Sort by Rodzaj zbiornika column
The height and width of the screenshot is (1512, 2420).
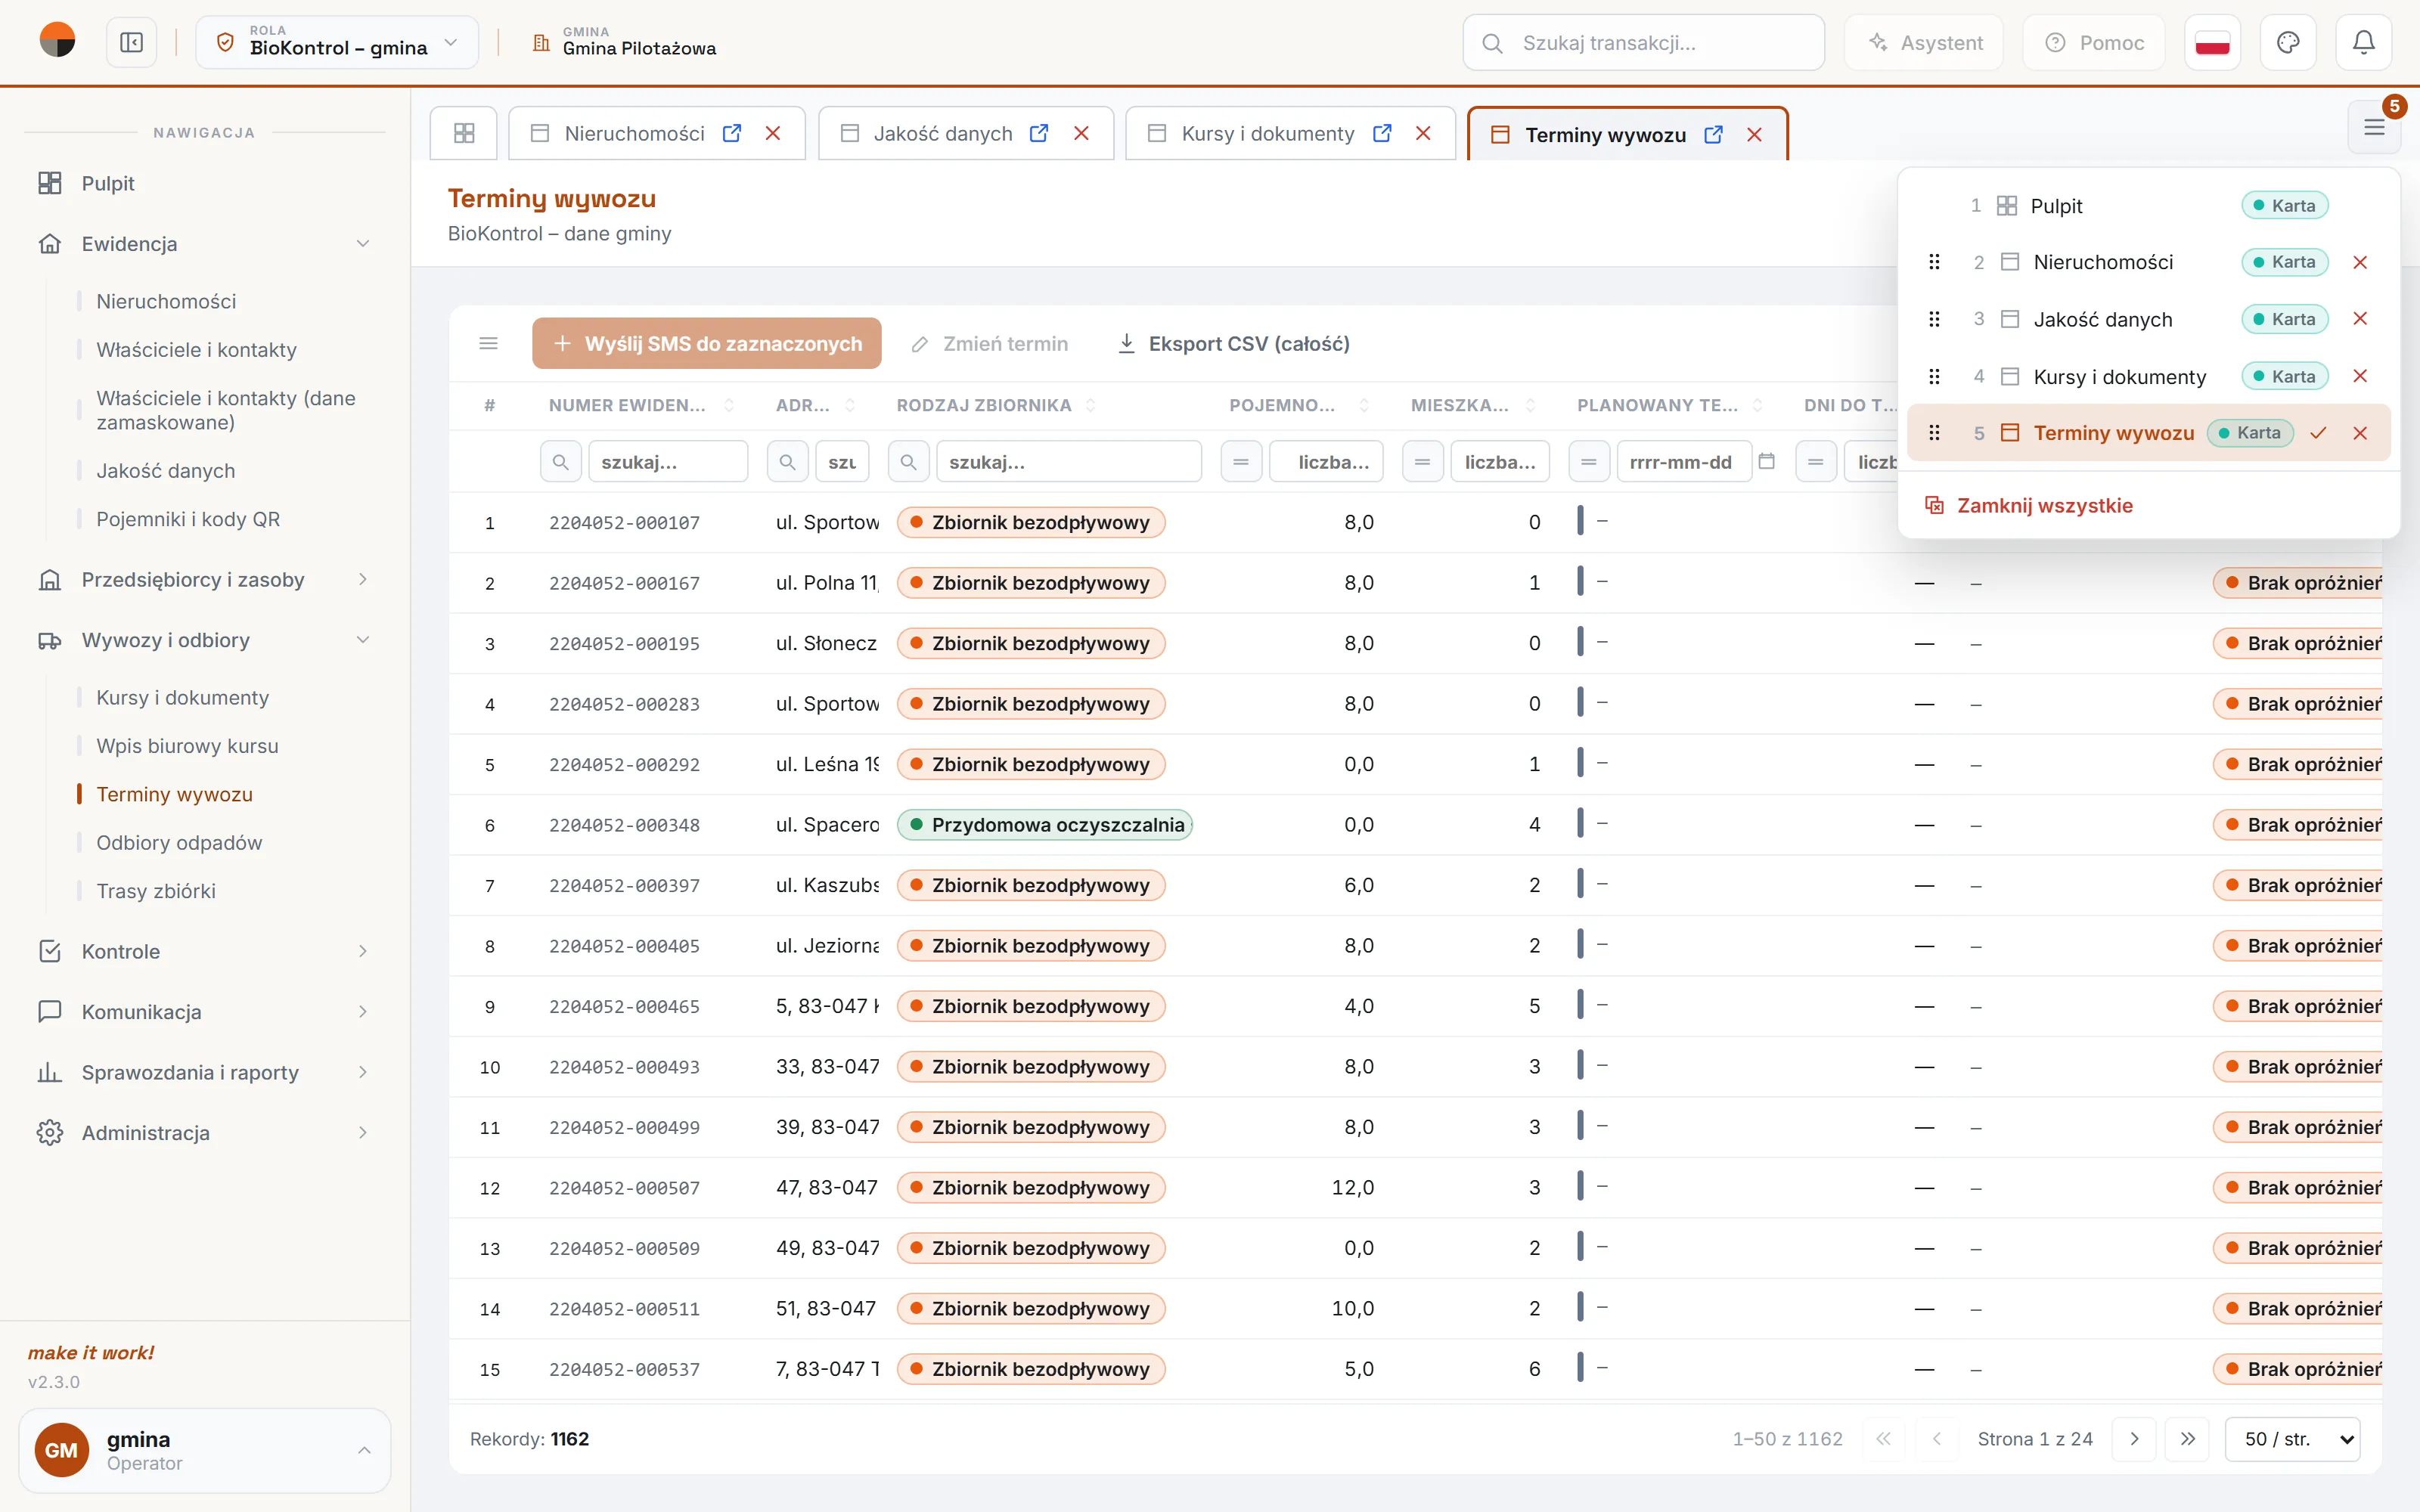click(x=1090, y=405)
